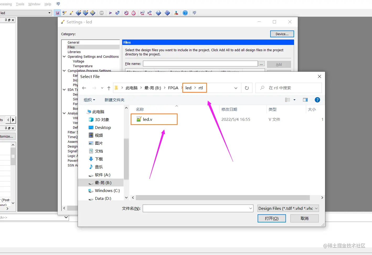
Task: Click the navigation pane scroll-down arrow
Action: (x=126, y=197)
